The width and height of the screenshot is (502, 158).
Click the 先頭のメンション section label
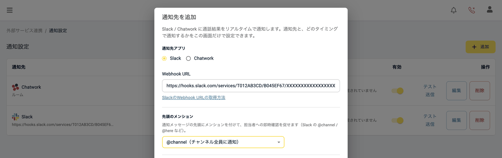[x=177, y=116]
